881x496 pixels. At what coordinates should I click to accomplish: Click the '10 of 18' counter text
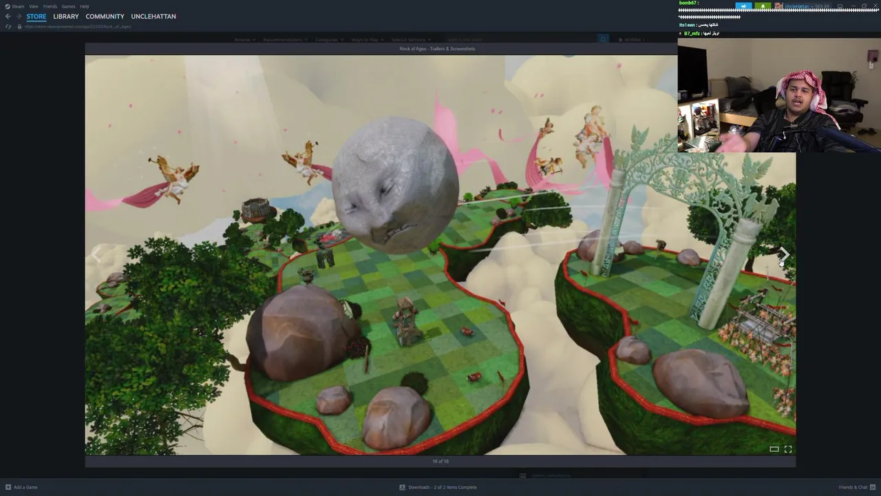tap(440, 462)
